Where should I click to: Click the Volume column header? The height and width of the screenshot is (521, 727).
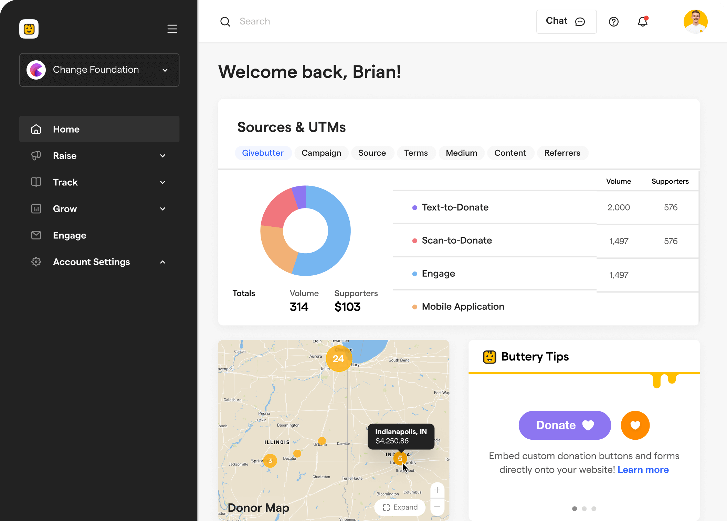[619, 182]
